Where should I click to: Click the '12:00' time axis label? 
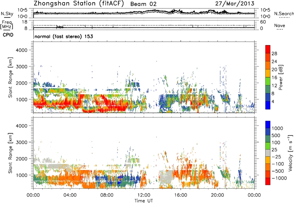click(144, 195)
